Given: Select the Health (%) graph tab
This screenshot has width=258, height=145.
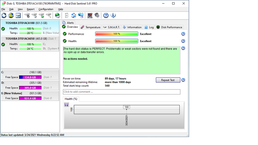Looking at the screenshot, I should 71,99.
